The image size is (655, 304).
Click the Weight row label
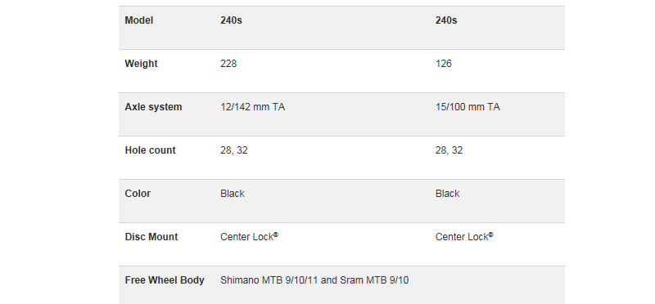tap(141, 64)
